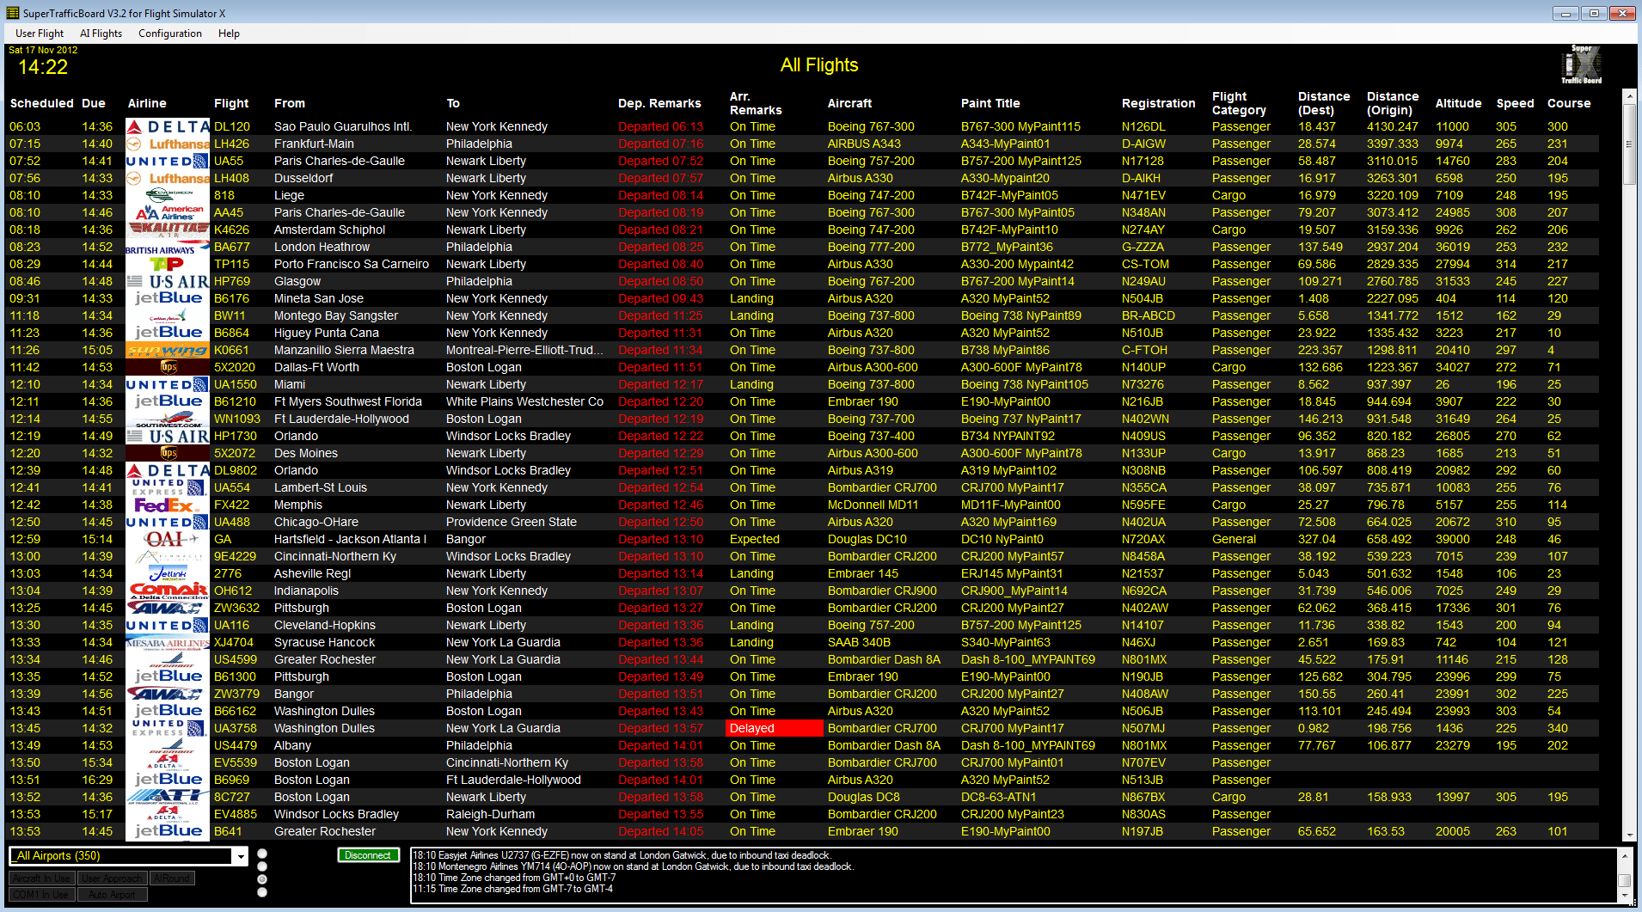The height and width of the screenshot is (912, 1642).
Task: Click the flight list scrollbar down arrow
Action: [1629, 835]
